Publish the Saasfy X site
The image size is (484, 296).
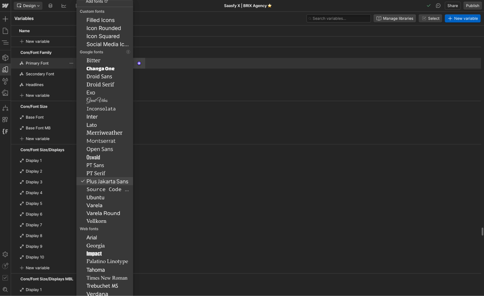point(472,6)
